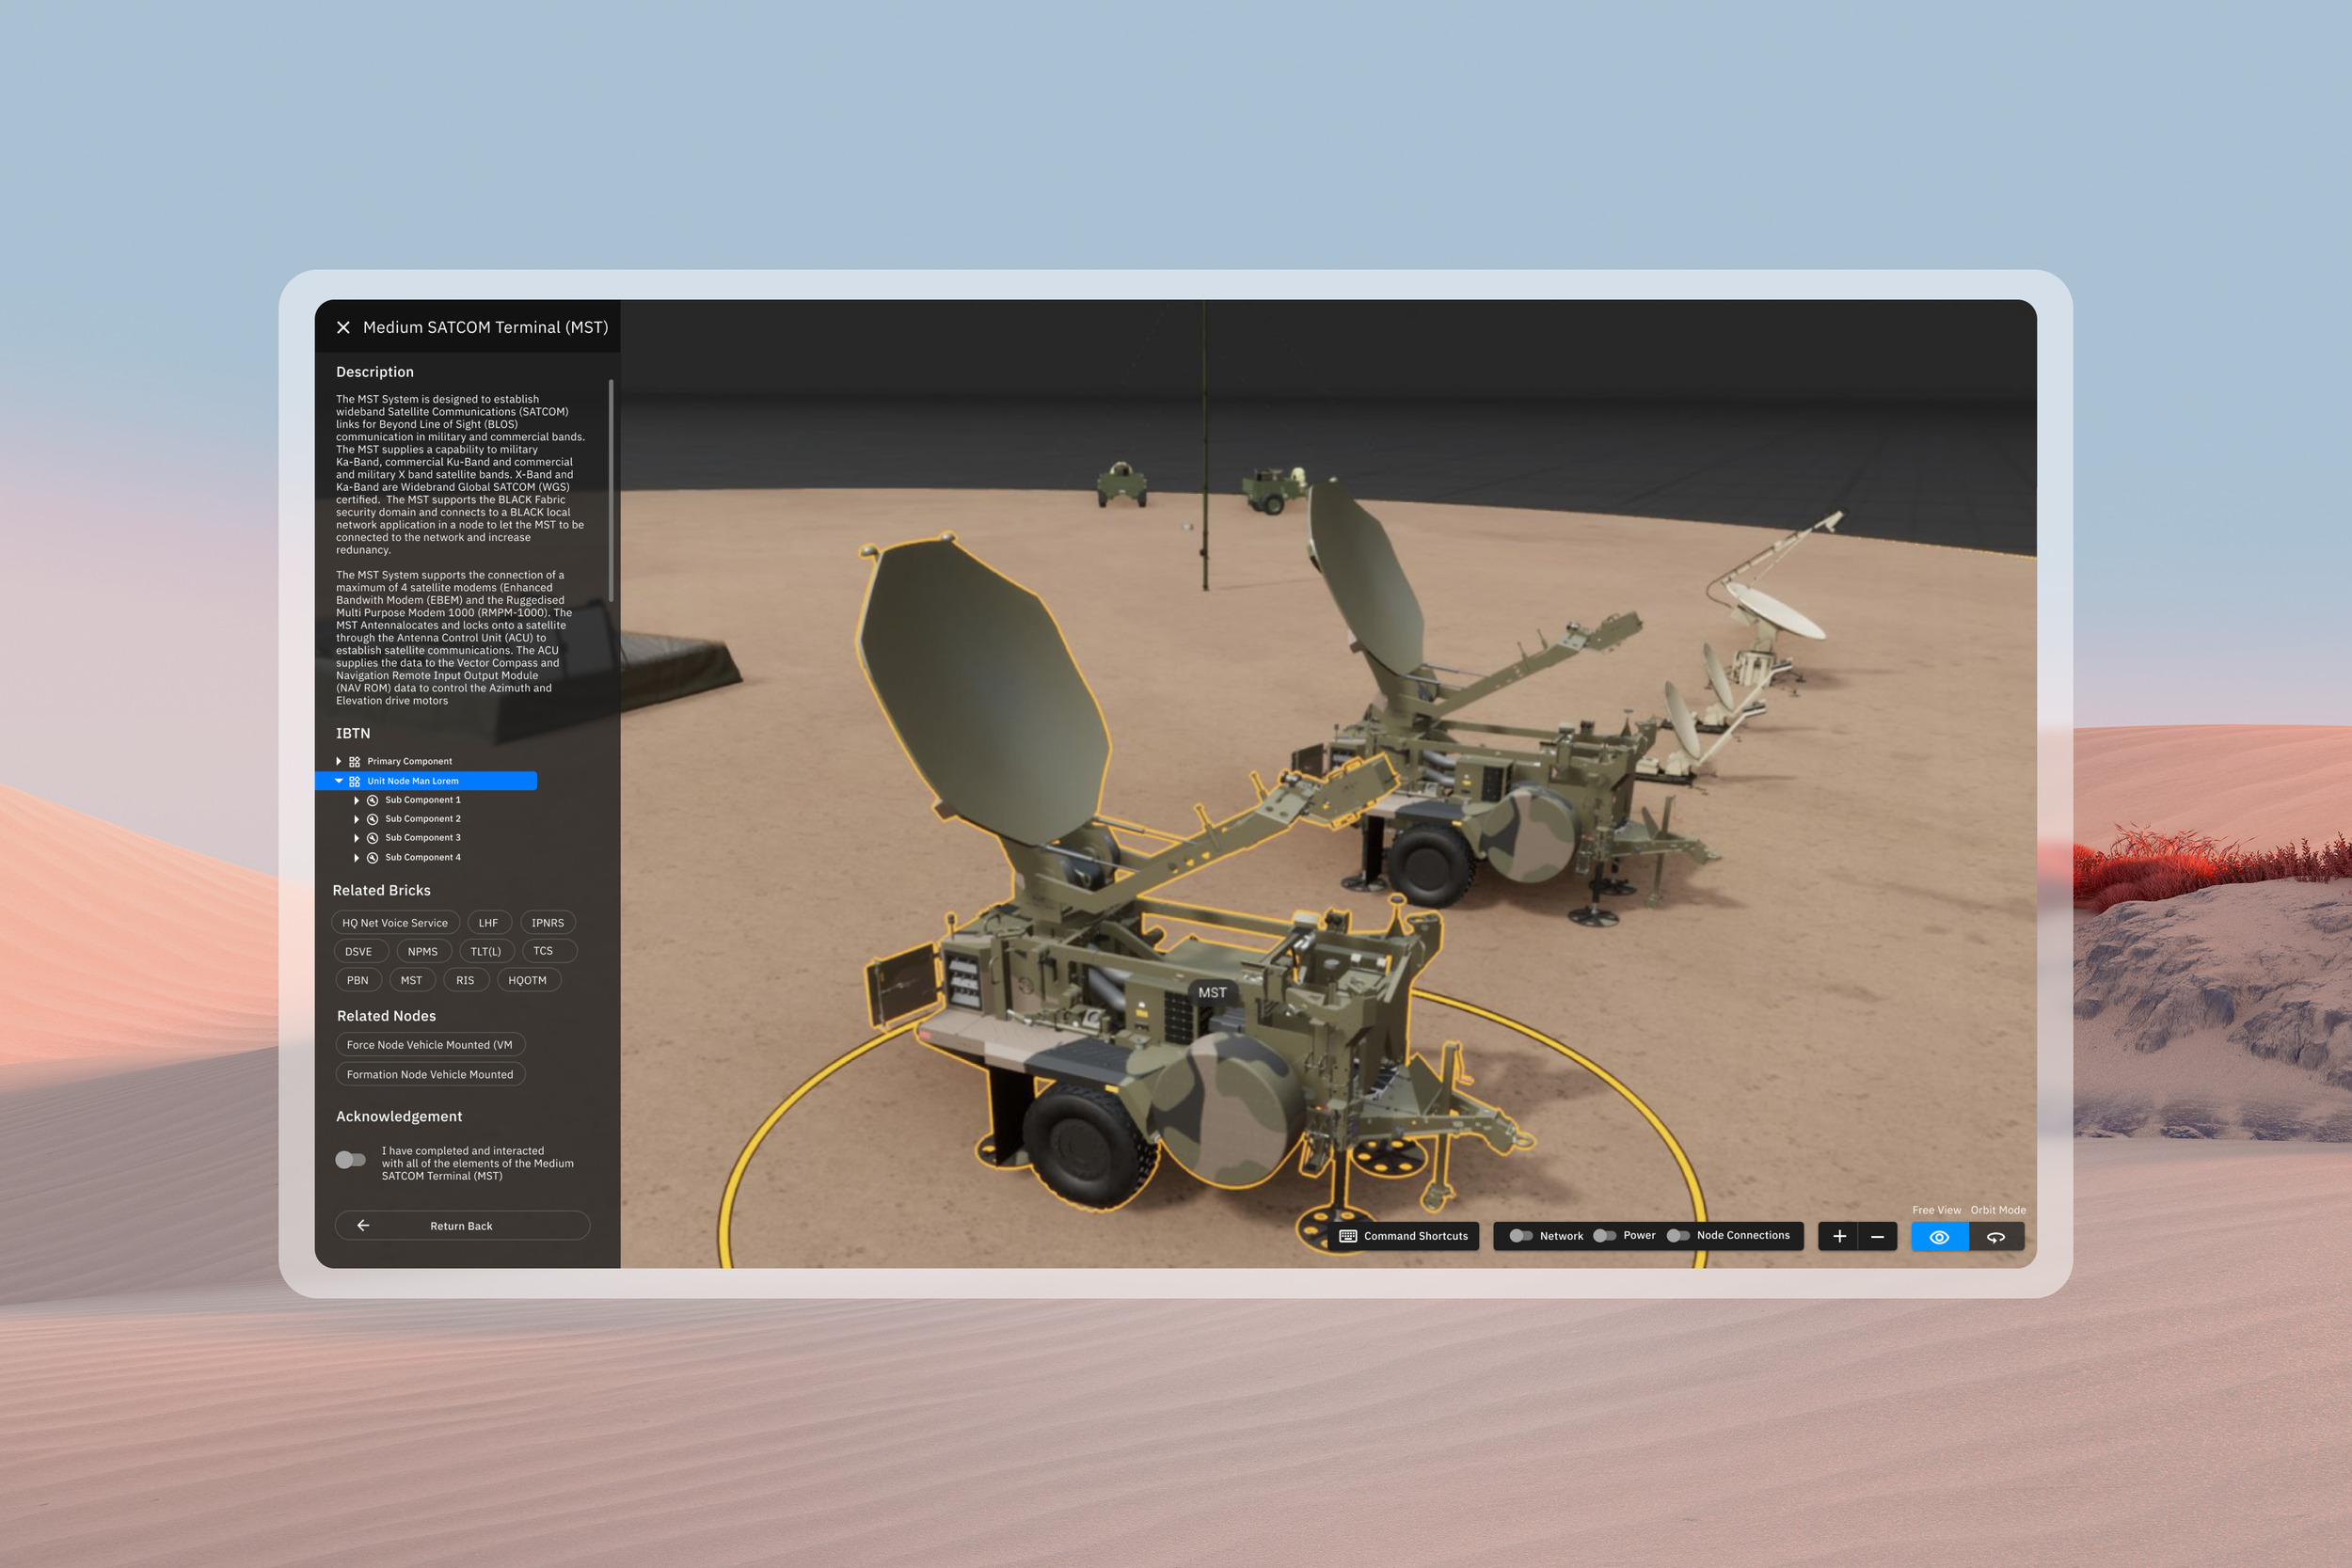This screenshot has height=1568, width=2352.
Task: Expand Sub Component 1
Action: 356,800
